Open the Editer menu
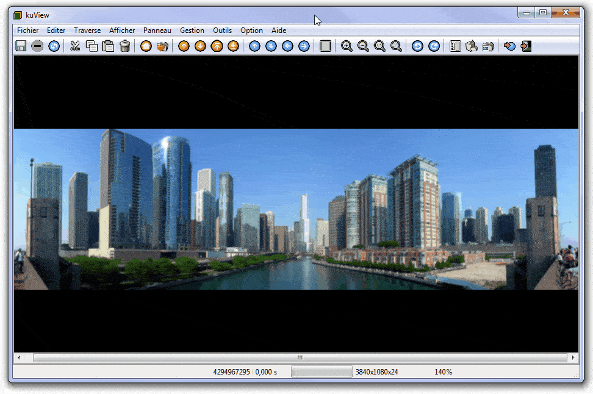Screen dimensions: 593x394 pos(56,30)
